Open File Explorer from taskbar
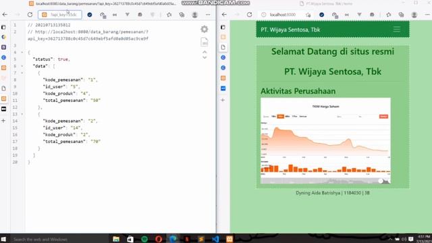Image resolution: width=432 pixels, height=243 pixels. (x=116, y=239)
